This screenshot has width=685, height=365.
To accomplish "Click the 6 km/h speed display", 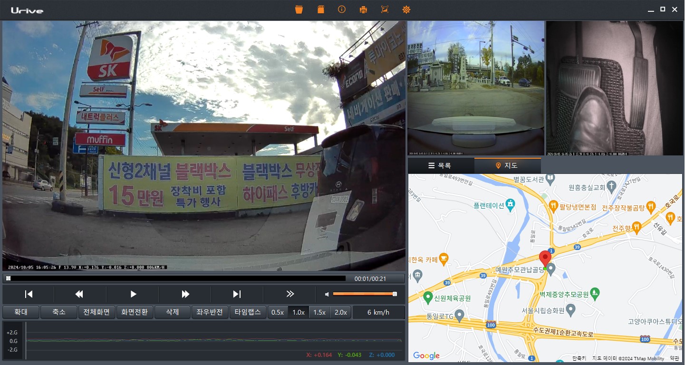I will (378, 312).
